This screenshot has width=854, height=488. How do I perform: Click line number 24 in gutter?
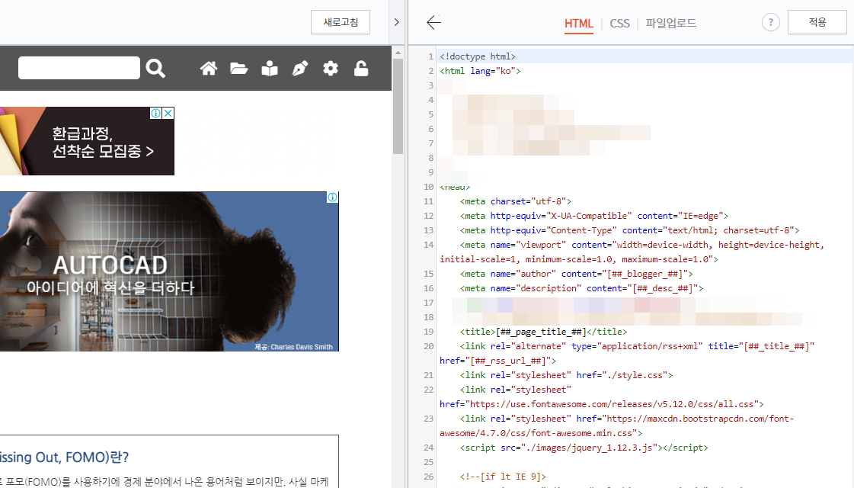[x=429, y=448]
